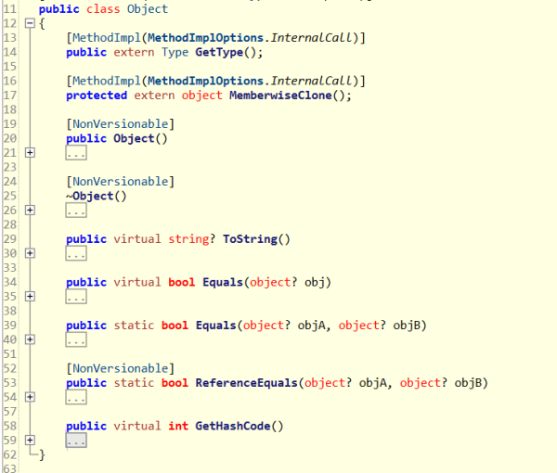Expand the ToString() method body
The width and height of the screenshot is (557, 473).
pyautogui.click(x=30, y=253)
